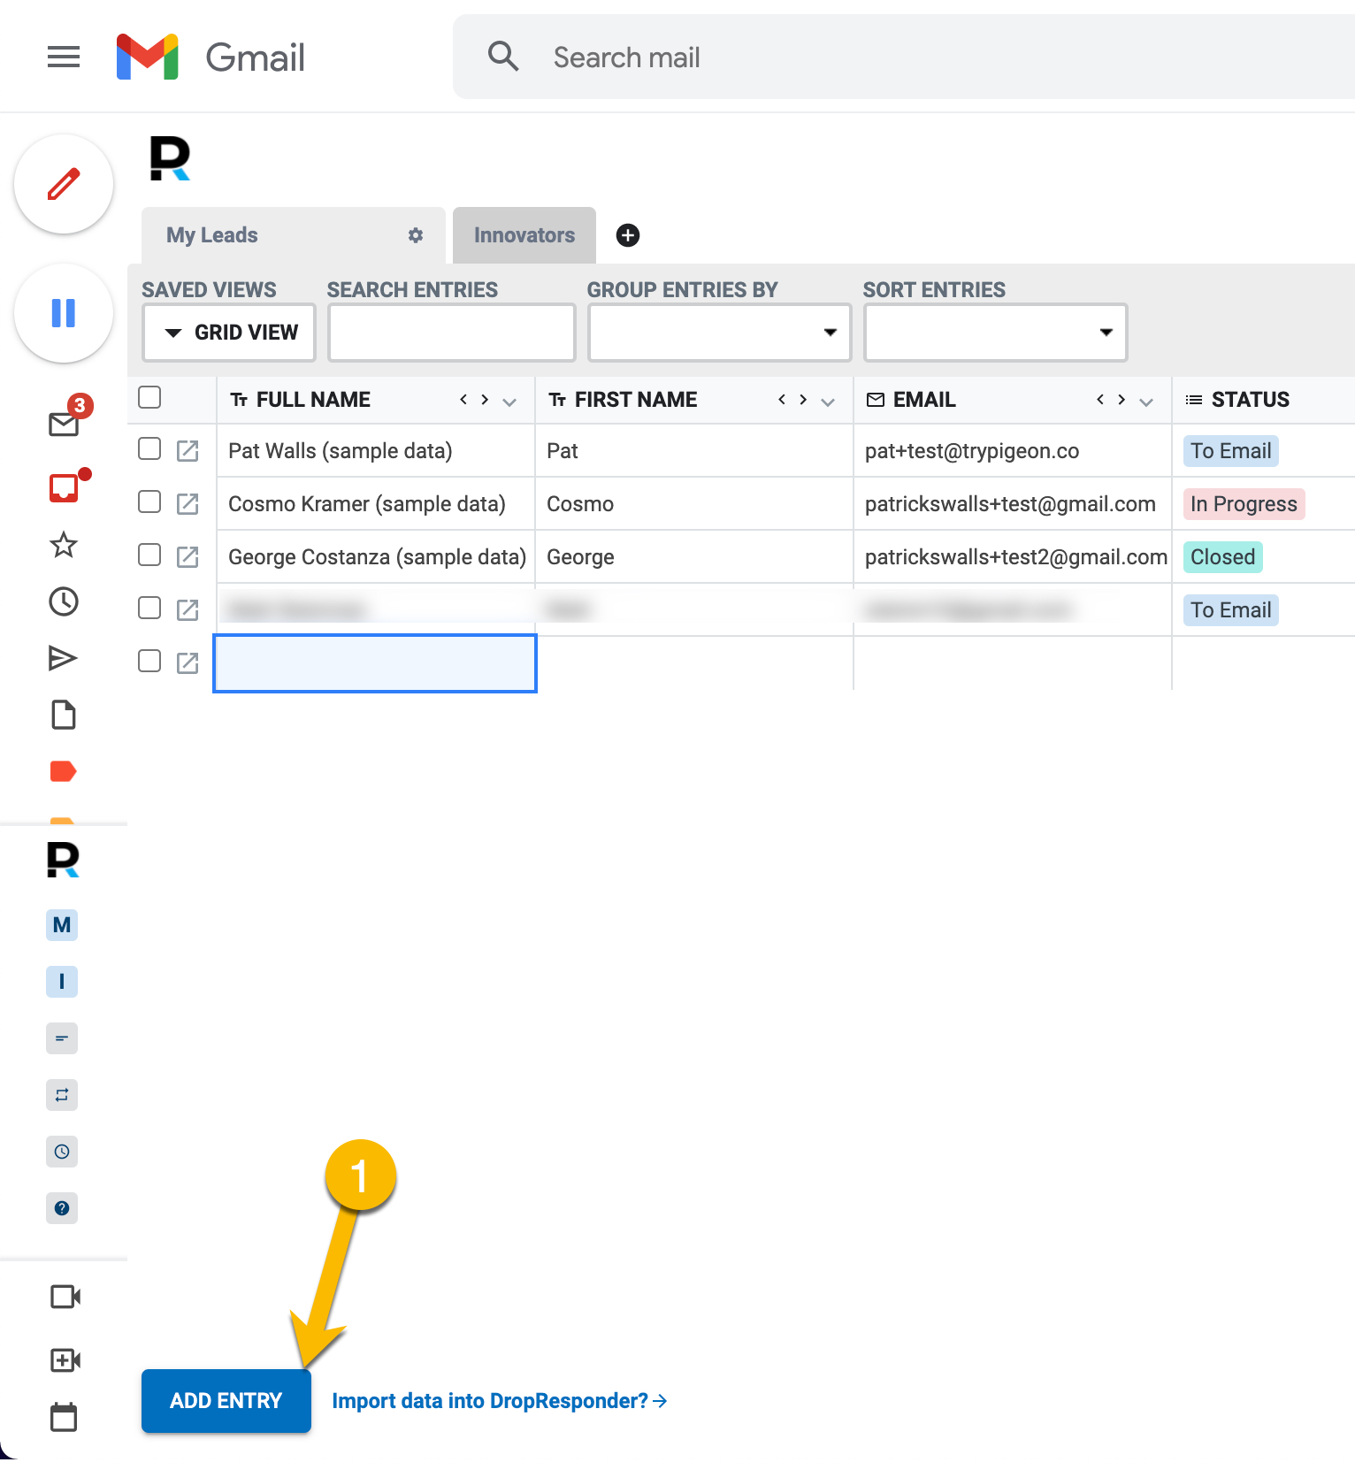Move Email column left arrow

(1100, 400)
